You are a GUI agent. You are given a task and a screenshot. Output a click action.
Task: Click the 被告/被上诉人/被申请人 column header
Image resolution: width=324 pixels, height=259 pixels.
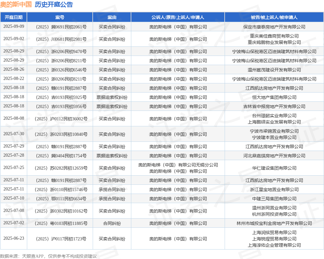click(274, 17)
